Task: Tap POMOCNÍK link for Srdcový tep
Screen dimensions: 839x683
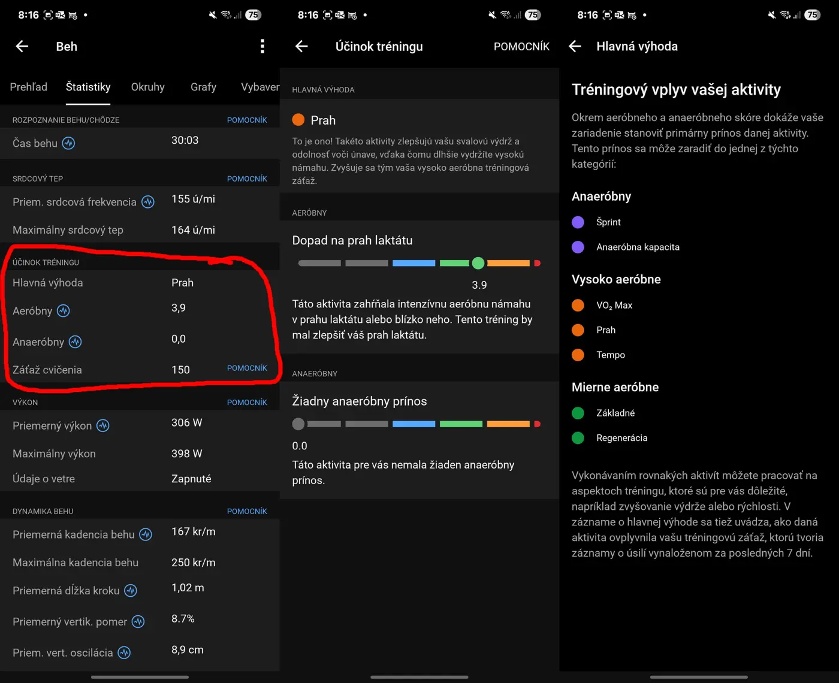Action: [x=247, y=179]
